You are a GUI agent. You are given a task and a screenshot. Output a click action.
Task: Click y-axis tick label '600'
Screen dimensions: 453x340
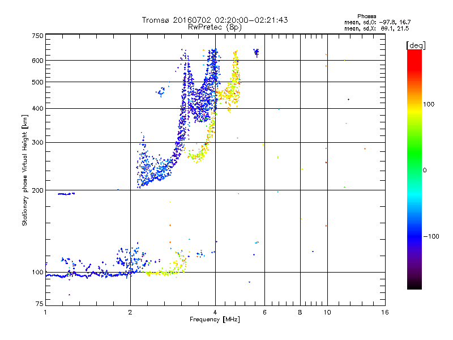pos(38,61)
